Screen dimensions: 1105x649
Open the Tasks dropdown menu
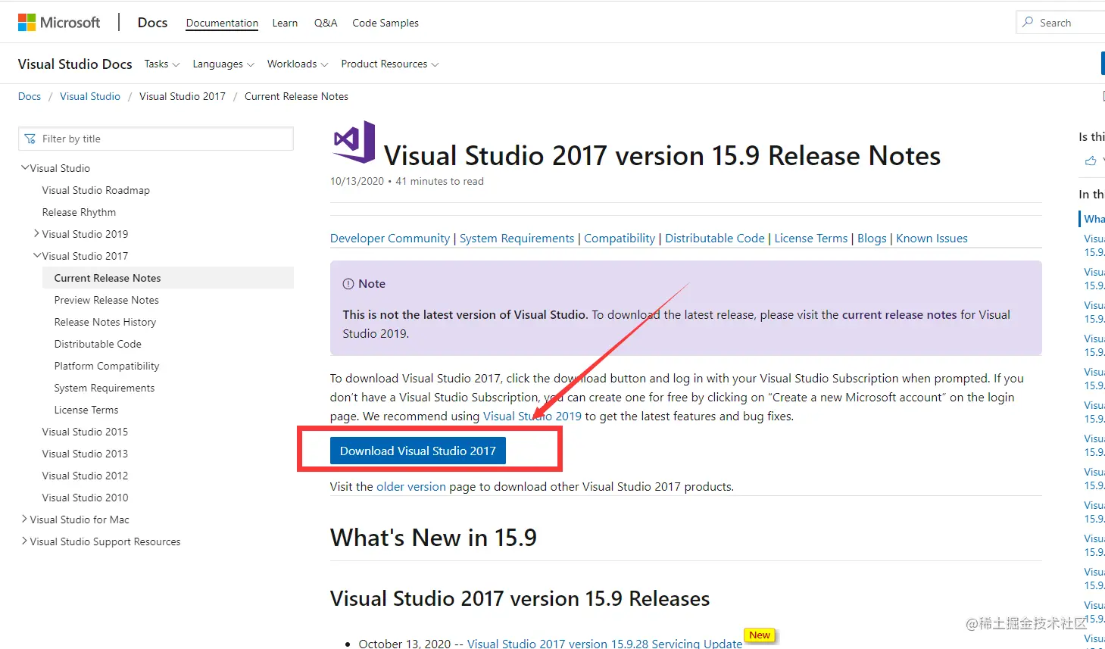(x=162, y=64)
